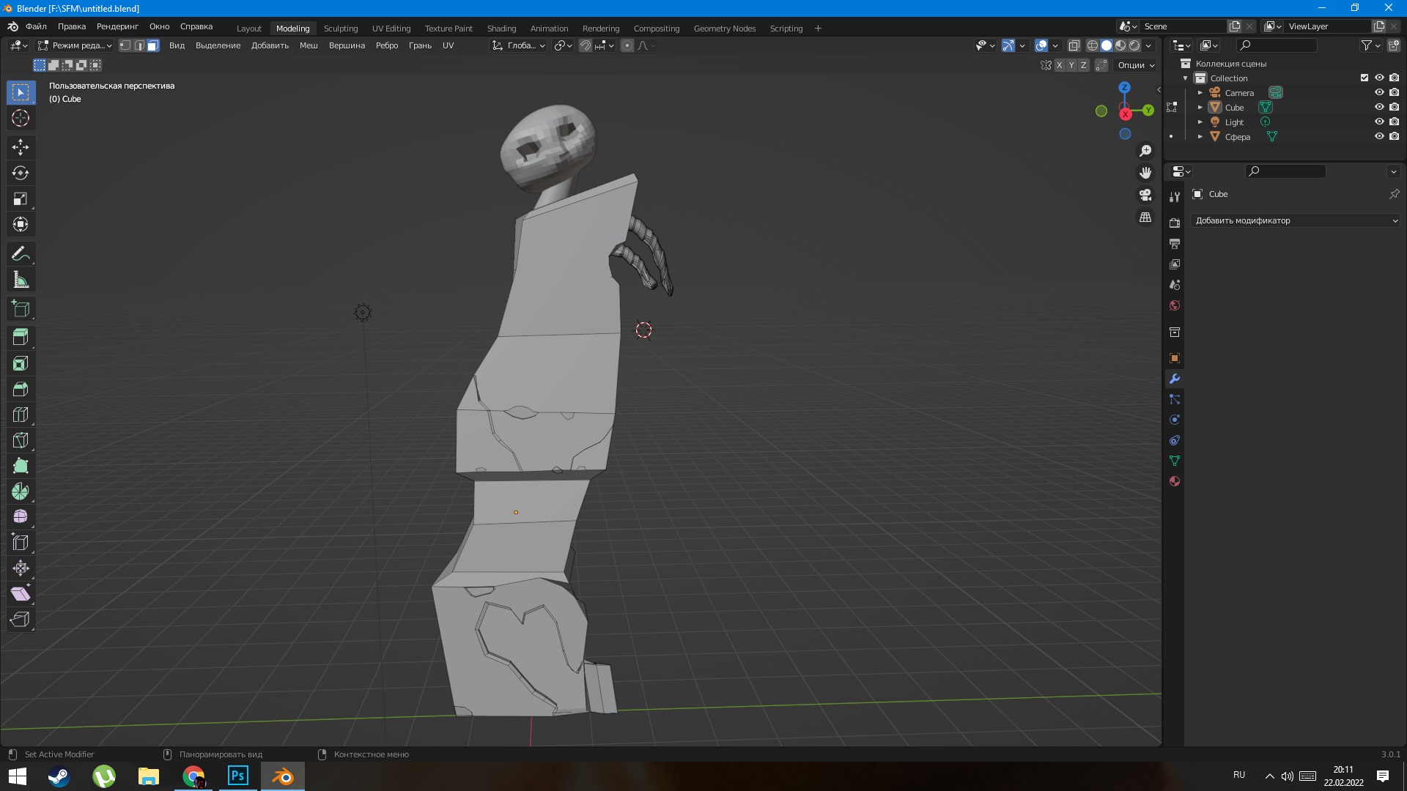
Task: Select the Cursor tool in left toolbar
Action: 21,118
